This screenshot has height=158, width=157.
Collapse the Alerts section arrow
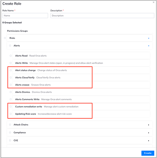[x=149, y=46]
